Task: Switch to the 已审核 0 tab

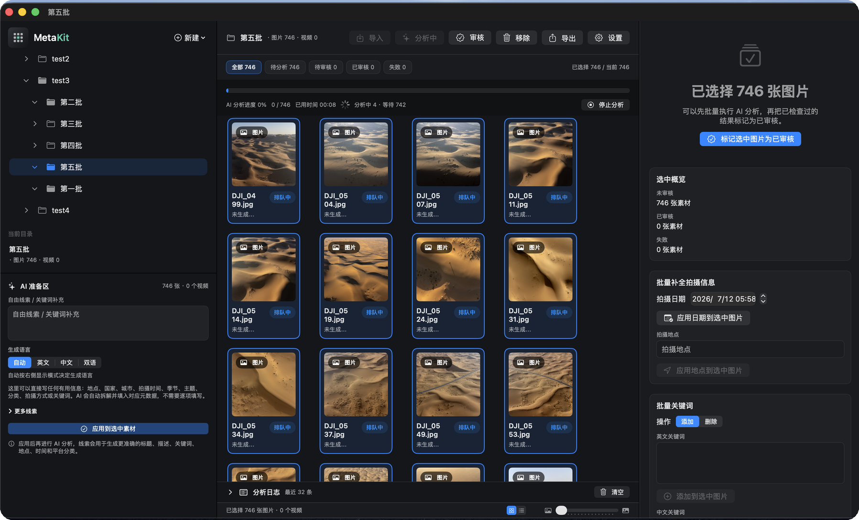Action: coord(363,67)
